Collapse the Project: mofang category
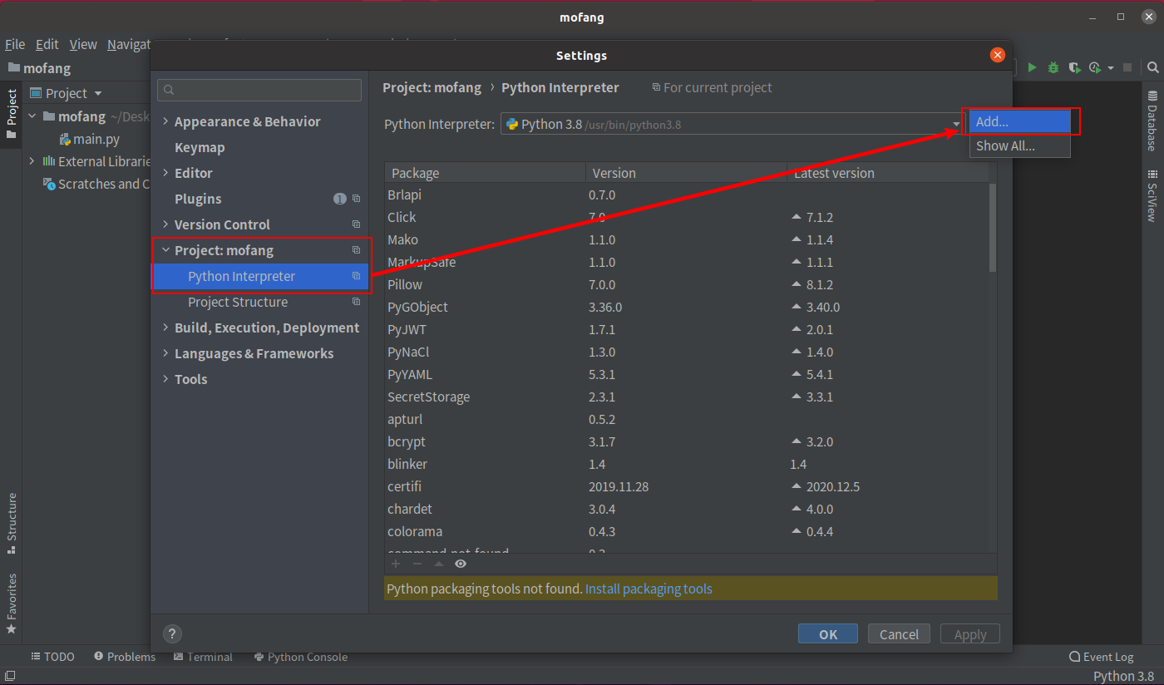 (166, 250)
